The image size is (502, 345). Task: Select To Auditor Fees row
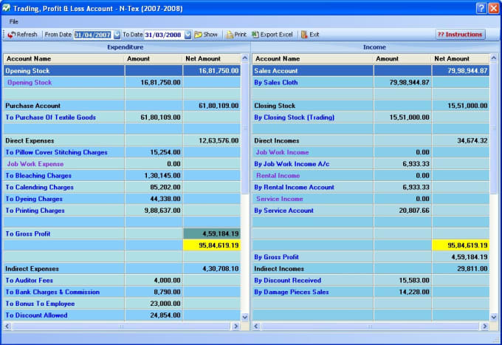pos(122,280)
